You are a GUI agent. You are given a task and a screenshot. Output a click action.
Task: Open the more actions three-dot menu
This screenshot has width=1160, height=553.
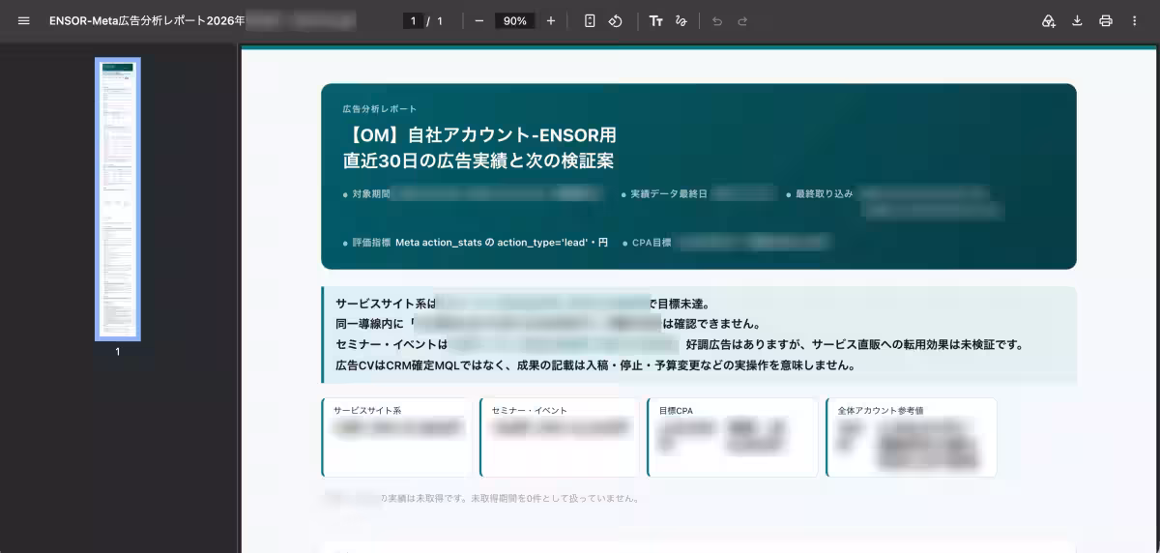coord(1135,20)
